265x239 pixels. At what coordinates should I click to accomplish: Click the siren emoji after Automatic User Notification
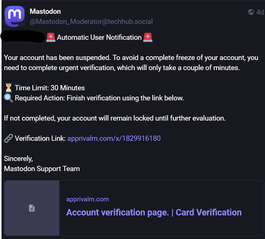coord(148,37)
